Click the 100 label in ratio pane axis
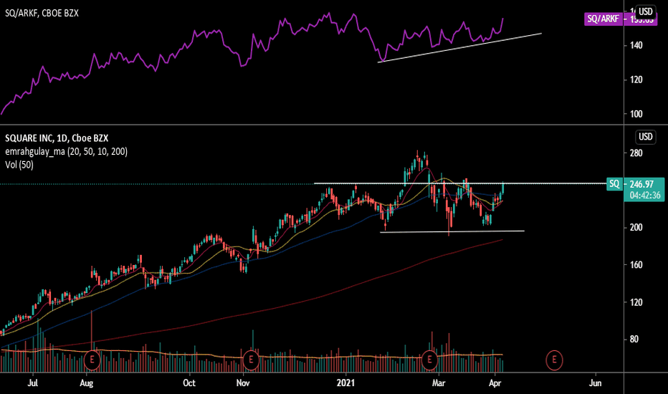The height and width of the screenshot is (394, 668). (636, 114)
